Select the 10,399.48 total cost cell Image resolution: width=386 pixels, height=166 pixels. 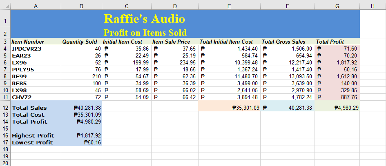pyautogui.click(x=229, y=62)
